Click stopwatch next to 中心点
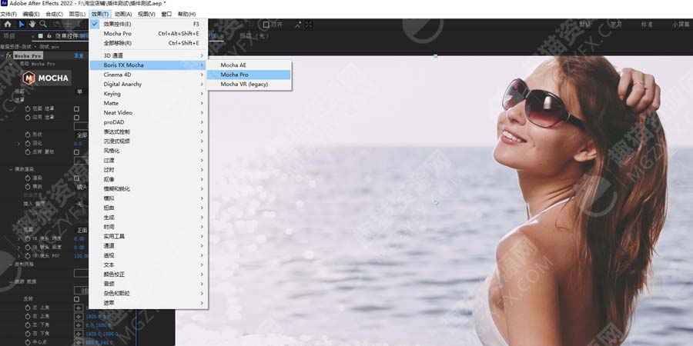Image resolution: width=693 pixels, height=346 pixels. coord(28,342)
